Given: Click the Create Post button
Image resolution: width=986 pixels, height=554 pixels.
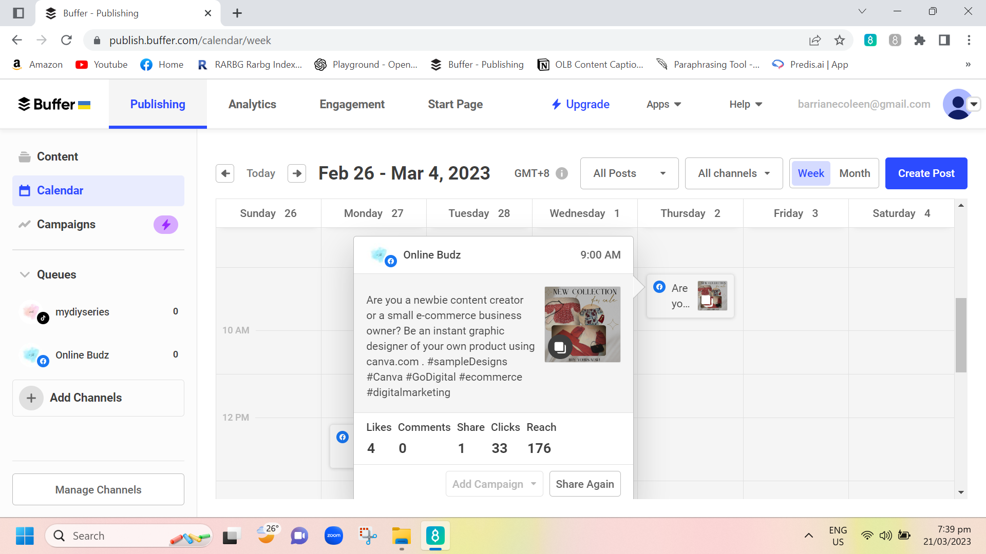Looking at the screenshot, I should [x=926, y=173].
